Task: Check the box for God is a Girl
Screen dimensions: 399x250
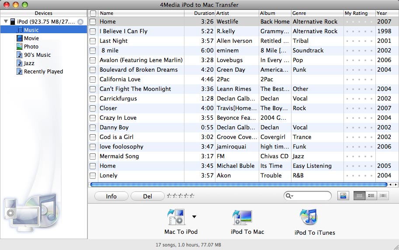Action: click(93, 137)
